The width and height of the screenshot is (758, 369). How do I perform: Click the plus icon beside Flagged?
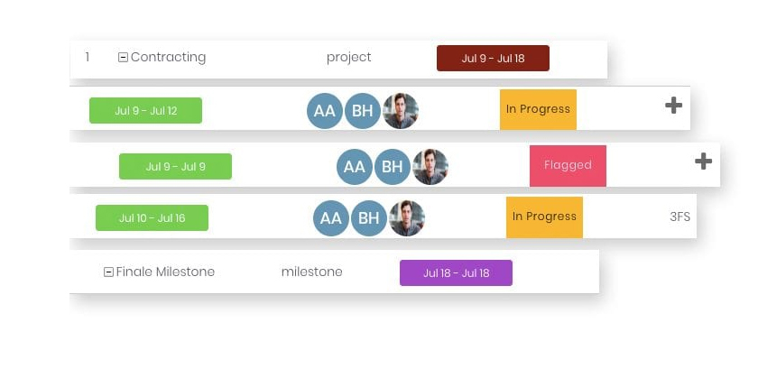tap(703, 161)
